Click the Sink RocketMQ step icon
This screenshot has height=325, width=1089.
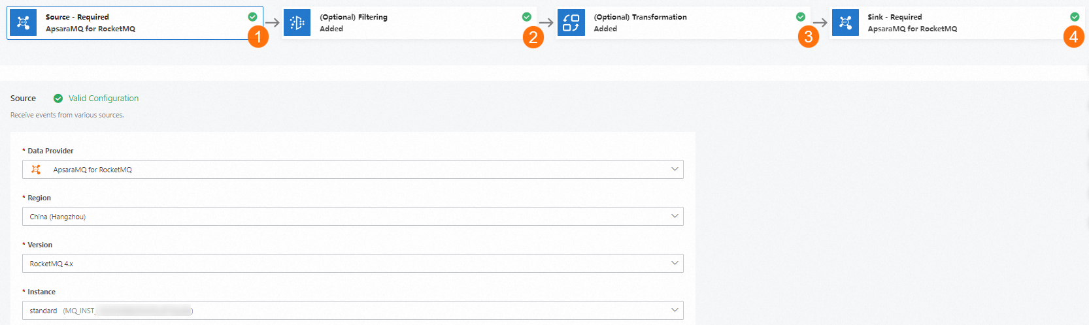coord(845,23)
